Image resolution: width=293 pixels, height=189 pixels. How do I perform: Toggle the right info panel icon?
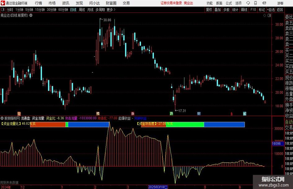(269, 16)
